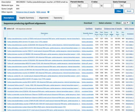
Task: Uncheck Suillus sp. isolate NC_d2_C checkbox
Action: (5, 76)
